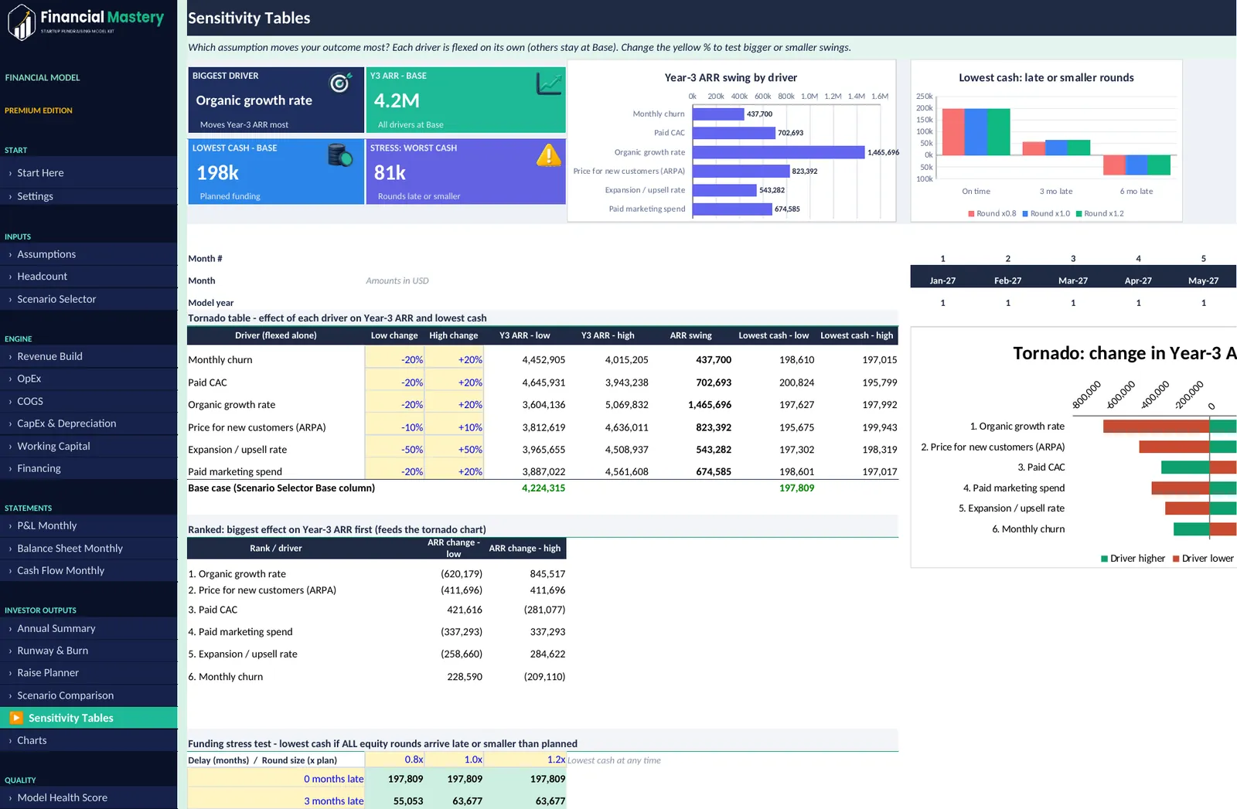Click the Organic growth rate bar in ARR swing chart
This screenshot has width=1237, height=809.
(779, 152)
